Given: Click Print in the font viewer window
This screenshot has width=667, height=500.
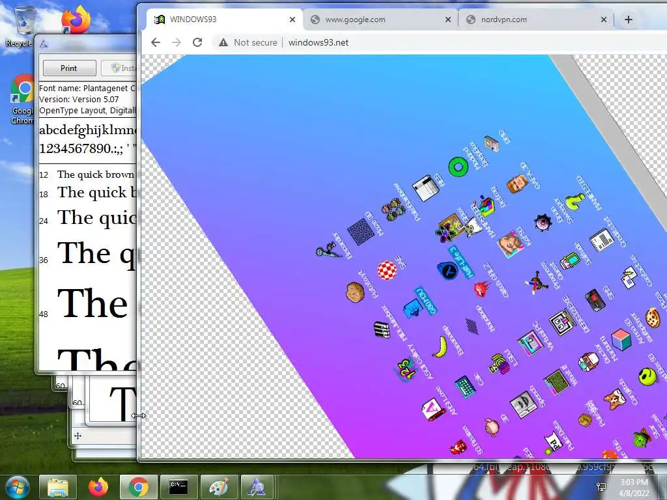Looking at the screenshot, I should (69, 68).
